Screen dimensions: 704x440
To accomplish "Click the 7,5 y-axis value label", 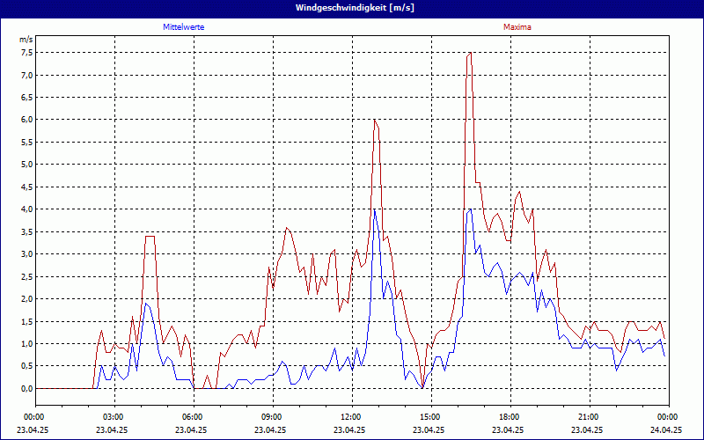I will 26,52.
